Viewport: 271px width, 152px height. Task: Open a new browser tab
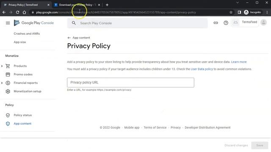[107, 5]
